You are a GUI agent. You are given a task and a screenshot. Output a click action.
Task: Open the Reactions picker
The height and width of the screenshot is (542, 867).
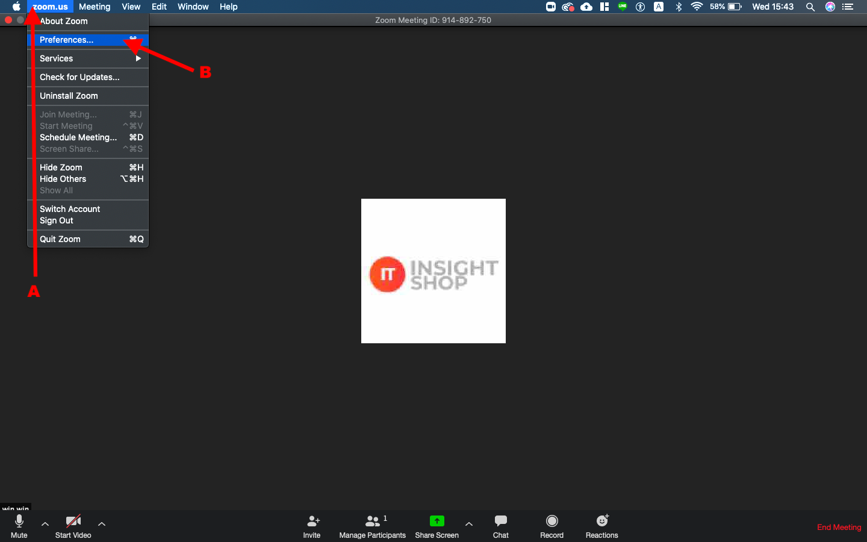(x=602, y=526)
